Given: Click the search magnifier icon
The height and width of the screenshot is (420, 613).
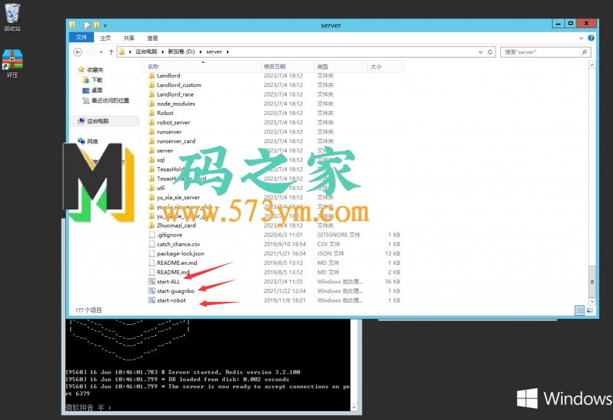Looking at the screenshot, I should (x=584, y=52).
